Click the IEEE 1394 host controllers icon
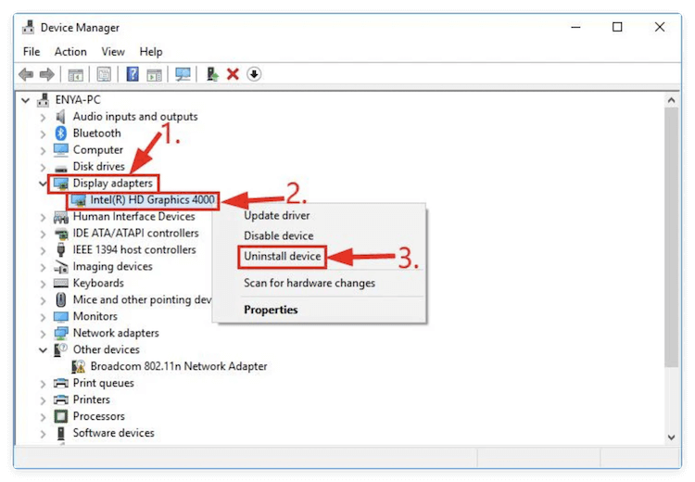The width and height of the screenshot is (695, 482). (61, 249)
